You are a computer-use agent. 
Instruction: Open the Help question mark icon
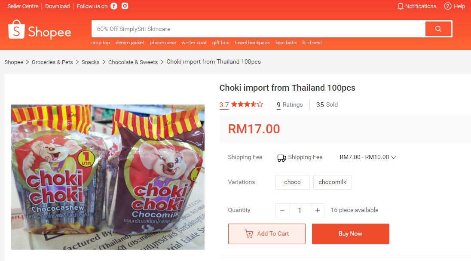point(447,6)
